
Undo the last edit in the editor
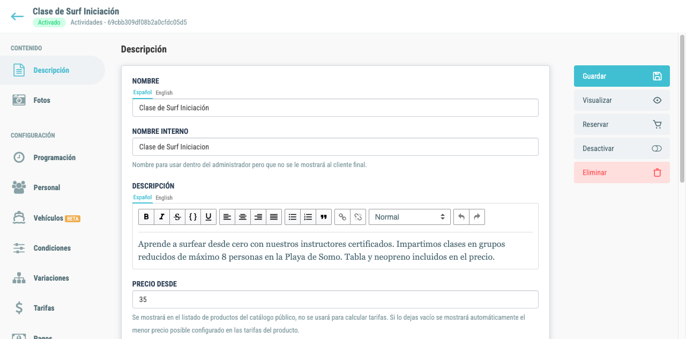(461, 217)
